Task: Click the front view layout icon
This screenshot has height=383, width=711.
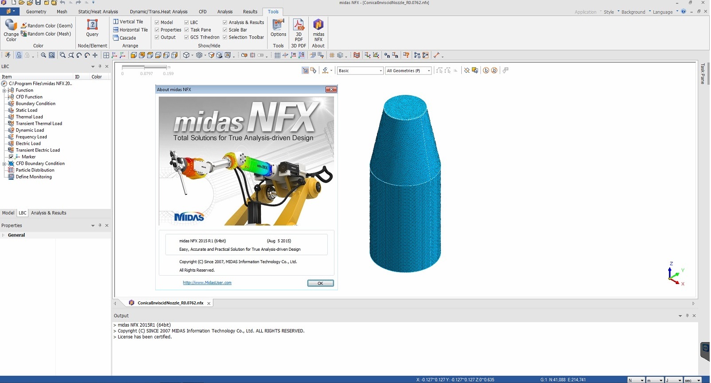Action: 106,55
